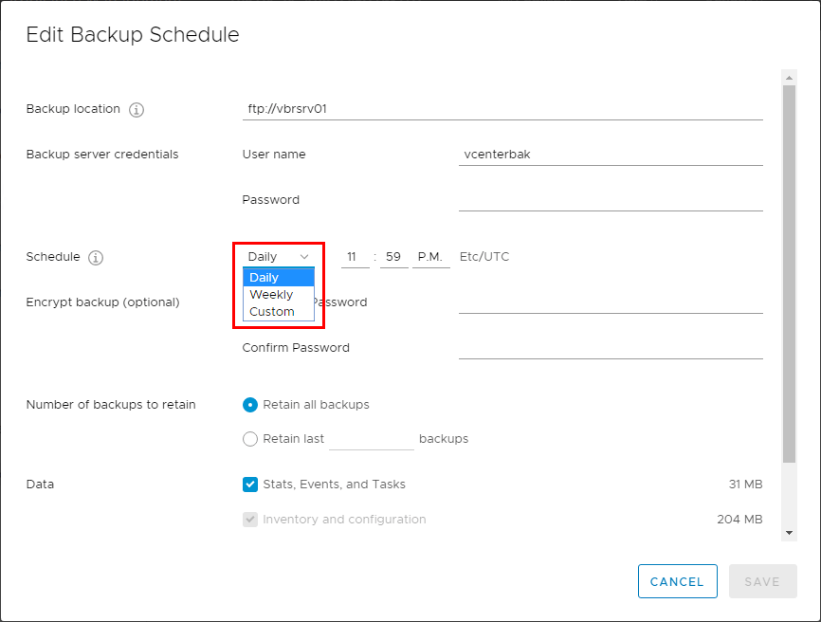
Task: Click the Schedule info icon
Action: coord(96,258)
